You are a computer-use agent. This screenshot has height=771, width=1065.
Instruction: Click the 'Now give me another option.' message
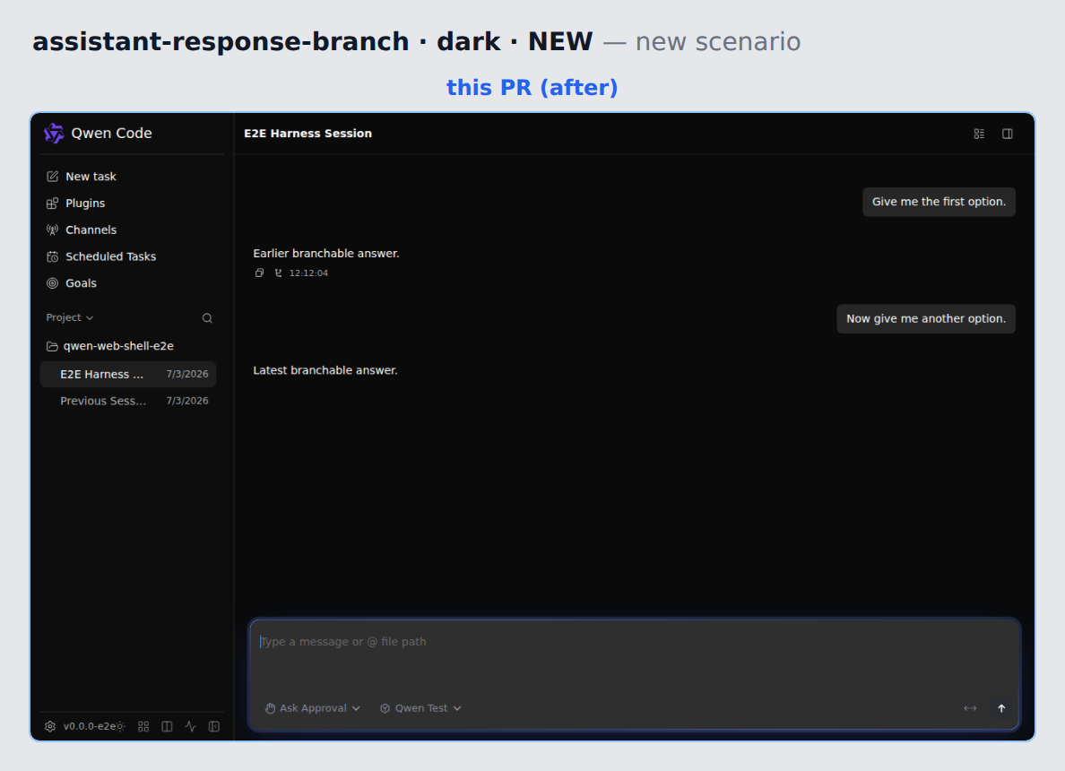(x=926, y=318)
